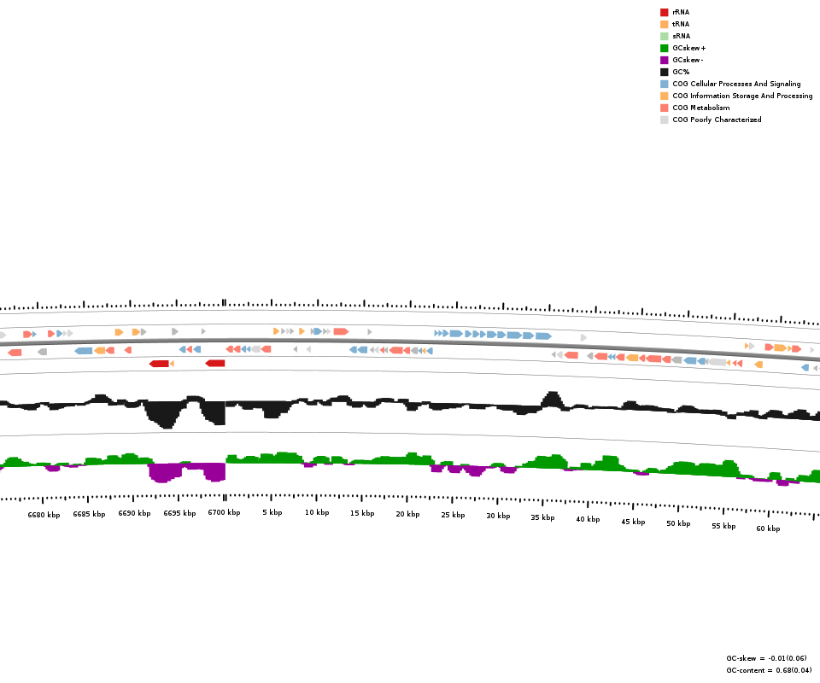Click the tall black GC% peak near 35 kbp
The width and height of the screenshot is (820, 683).
(552, 399)
